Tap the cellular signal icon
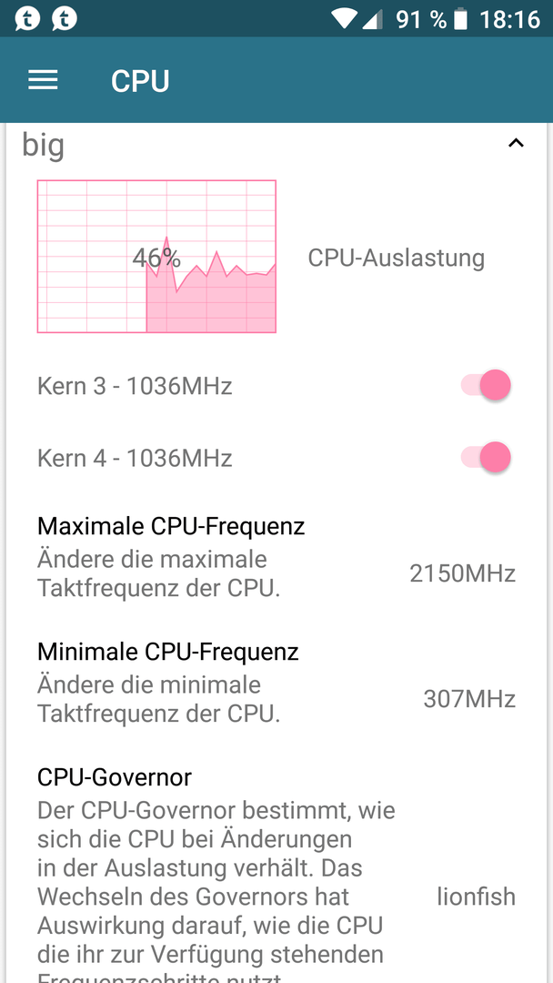 pos(373,19)
